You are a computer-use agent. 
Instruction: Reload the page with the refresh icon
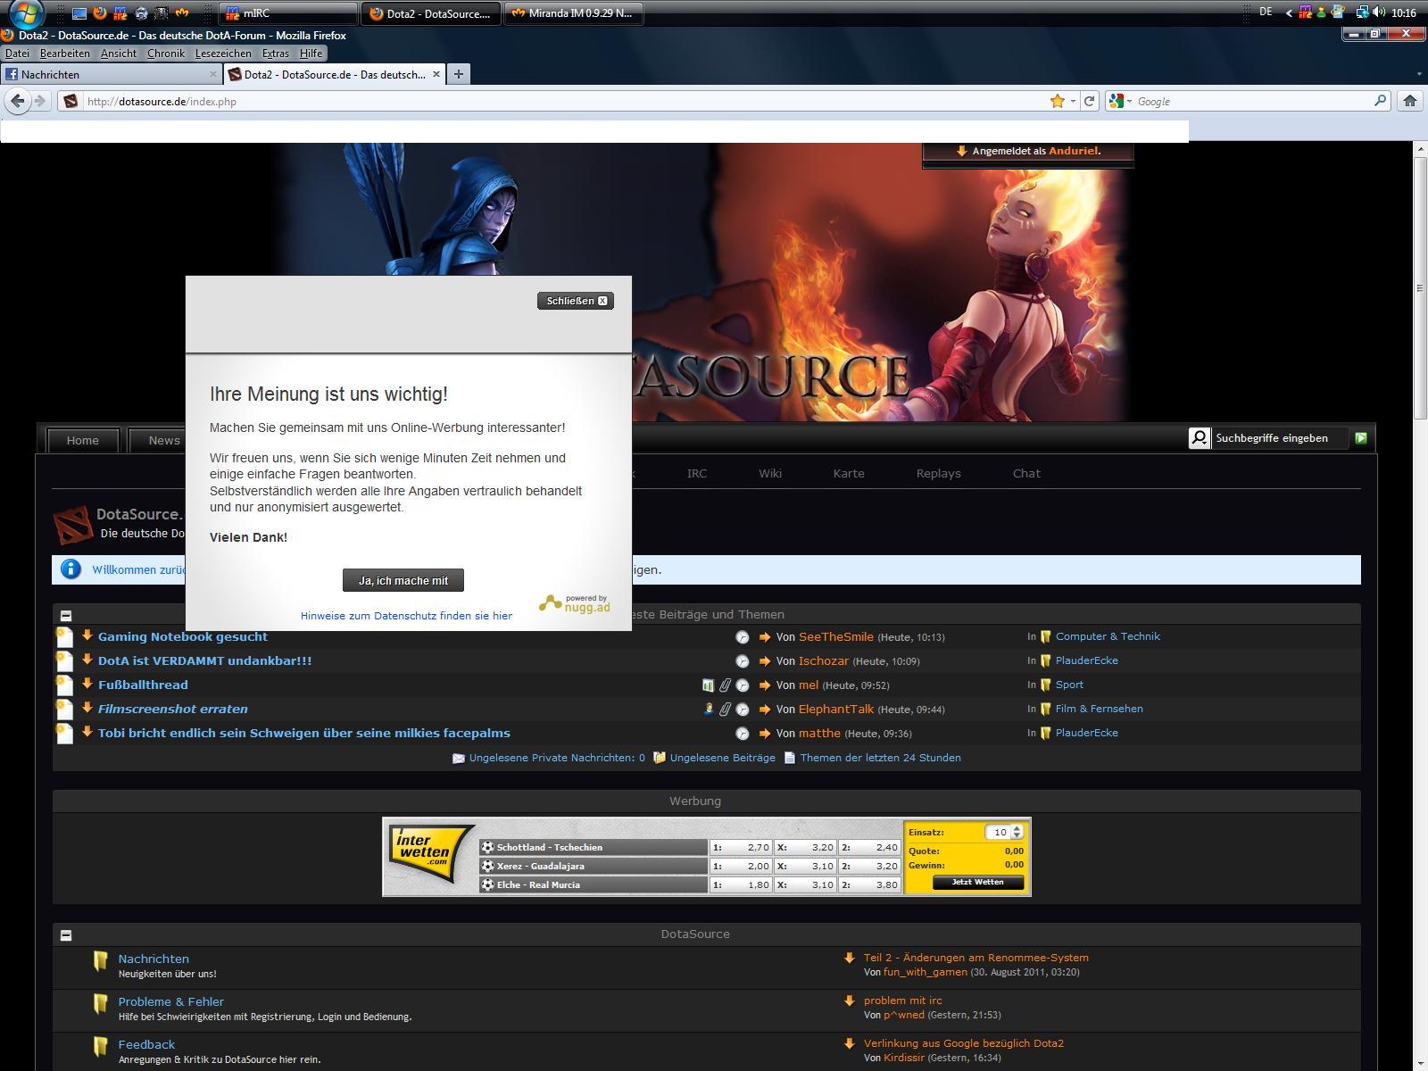[x=1089, y=101]
